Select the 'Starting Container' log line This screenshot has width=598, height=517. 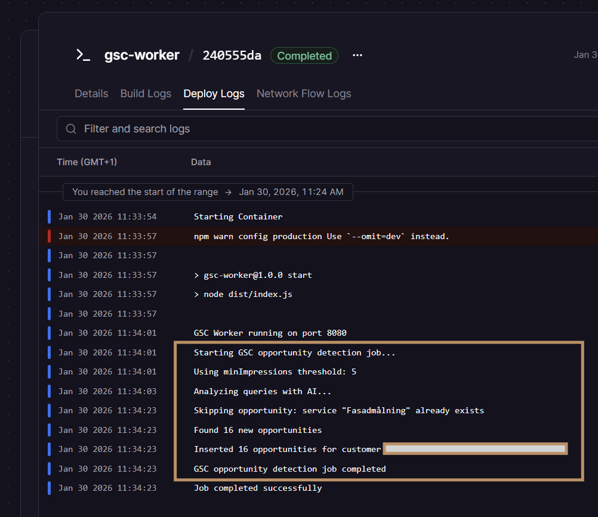click(238, 217)
